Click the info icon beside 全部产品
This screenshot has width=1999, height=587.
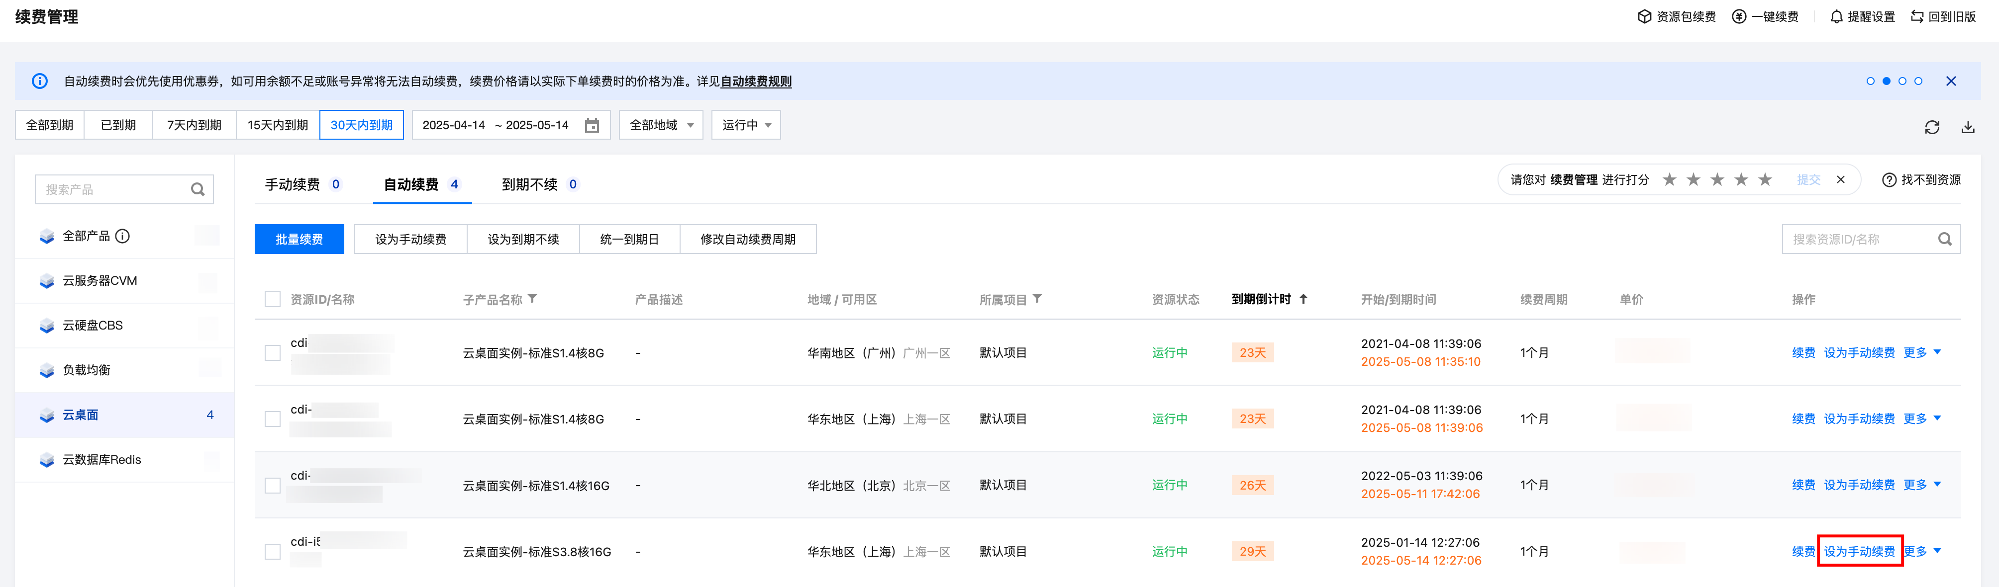(122, 236)
